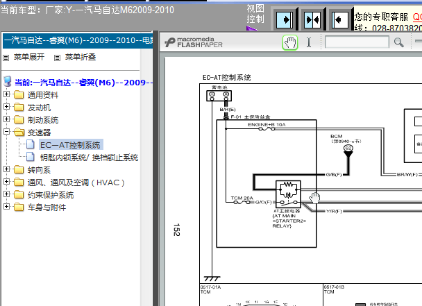This screenshot has width=422, height=306.
Task: Click the 当前:一汽马自达--睿翼(M6) root link
Action: coord(83,83)
